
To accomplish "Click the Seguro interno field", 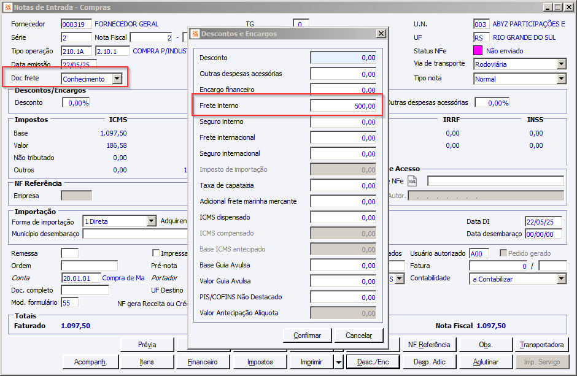I will point(343,121).
